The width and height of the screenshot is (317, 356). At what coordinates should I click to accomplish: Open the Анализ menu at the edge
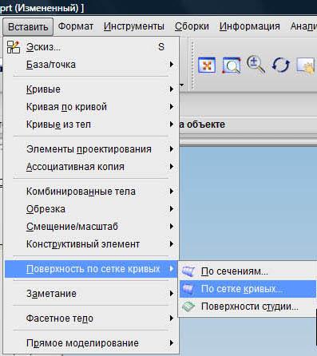tap(303, 26)
